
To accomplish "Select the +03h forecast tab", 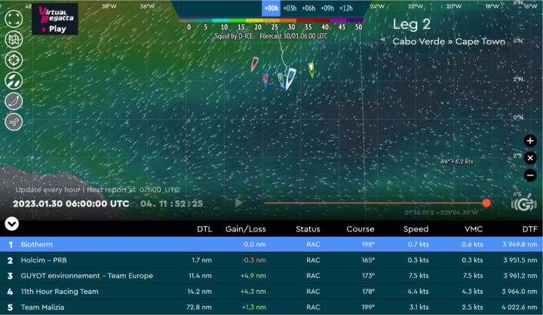I will (x=290, y=8).
